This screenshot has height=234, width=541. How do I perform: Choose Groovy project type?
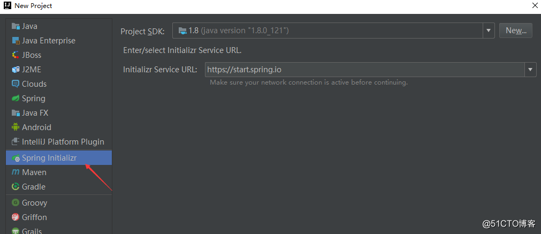(x=59, y=202)
